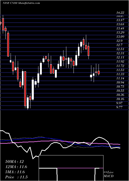
Task: Click the 5MA : 11.6 indicator text
Action: [15, 172]
